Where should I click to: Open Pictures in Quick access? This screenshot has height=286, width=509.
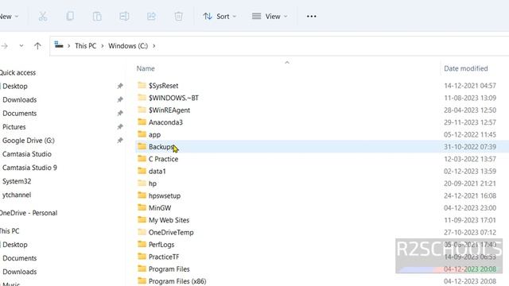point(14,127)
